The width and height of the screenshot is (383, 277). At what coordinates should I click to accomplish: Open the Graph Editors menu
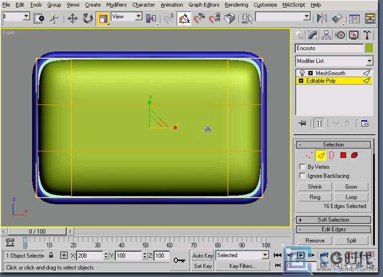point(204,5)
